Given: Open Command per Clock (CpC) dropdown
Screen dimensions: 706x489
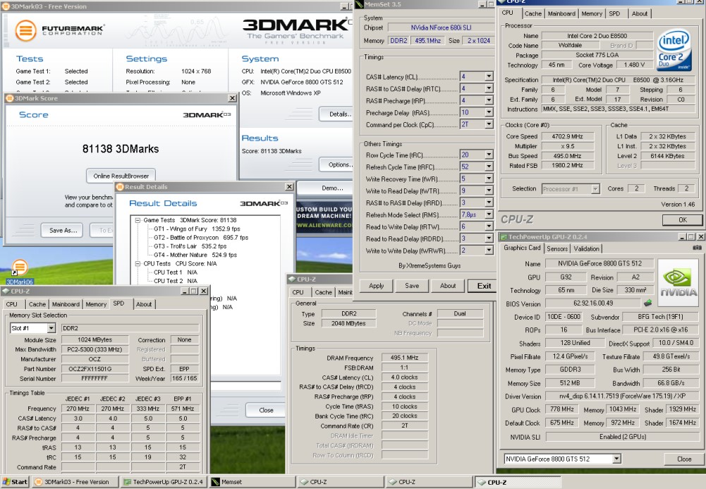Looking at the screenshot, I should (x=489, y=124).
